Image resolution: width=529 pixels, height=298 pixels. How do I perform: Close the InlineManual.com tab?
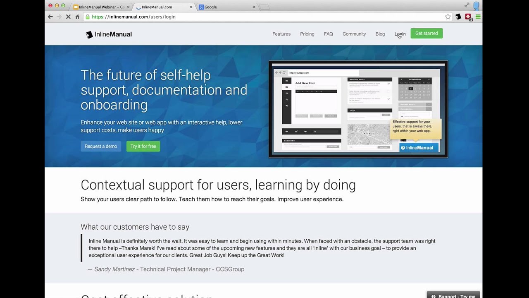point(191,7)
